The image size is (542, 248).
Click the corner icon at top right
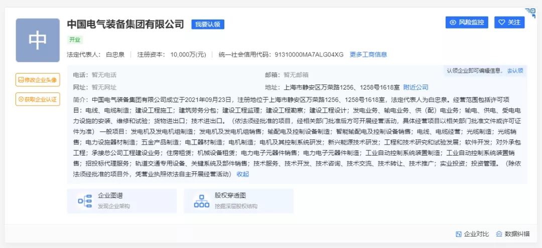coord(530,12)
